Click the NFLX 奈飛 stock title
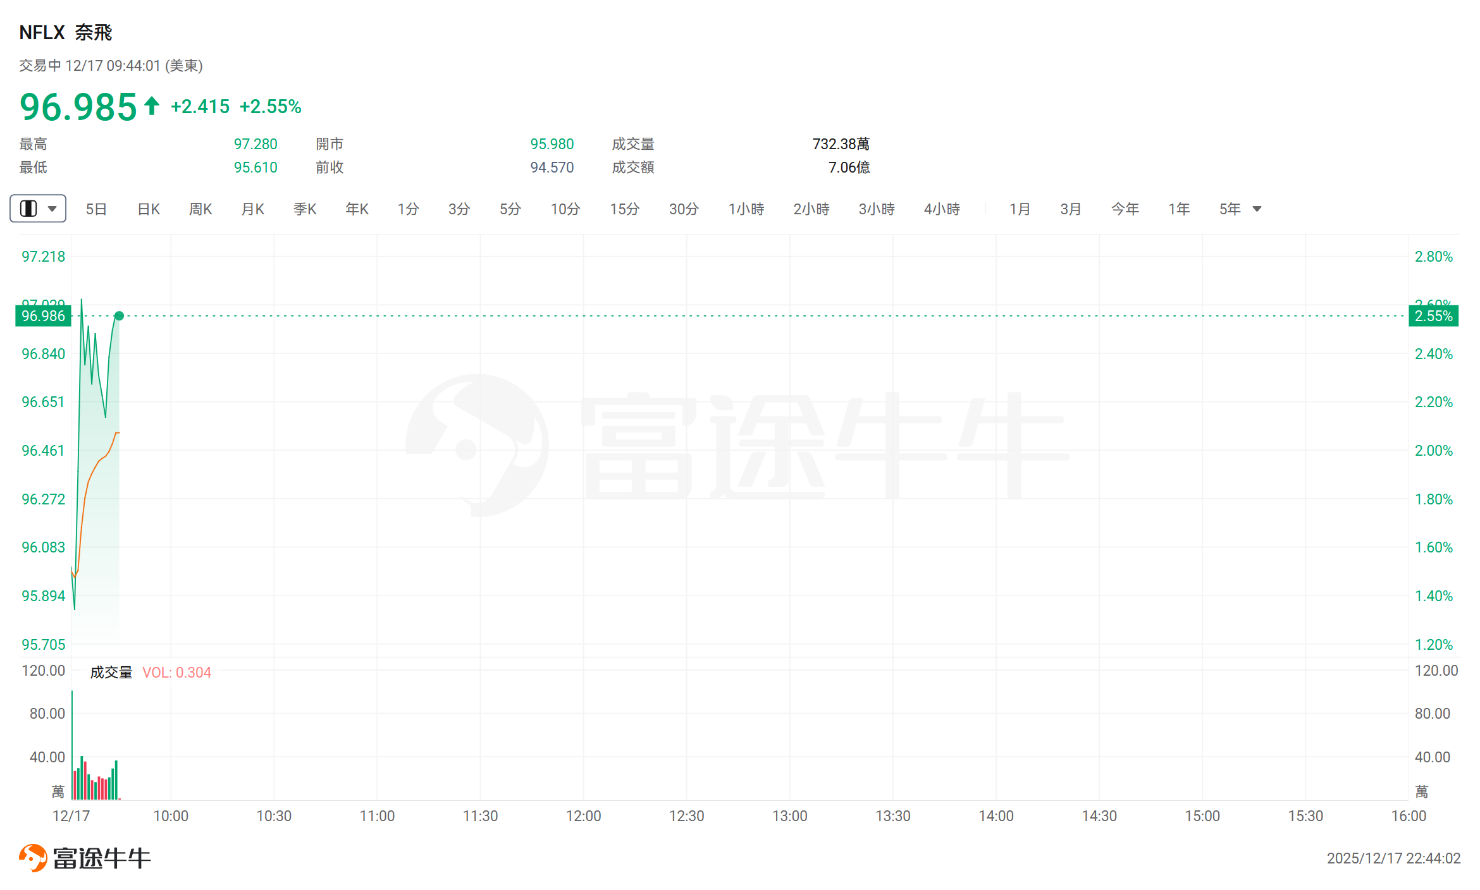 66,32
